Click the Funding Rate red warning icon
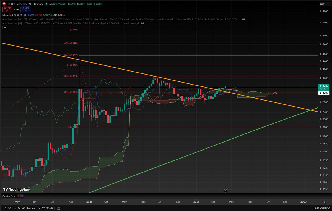The width and height of the screenshot is (332, 211). pos(18,196)
